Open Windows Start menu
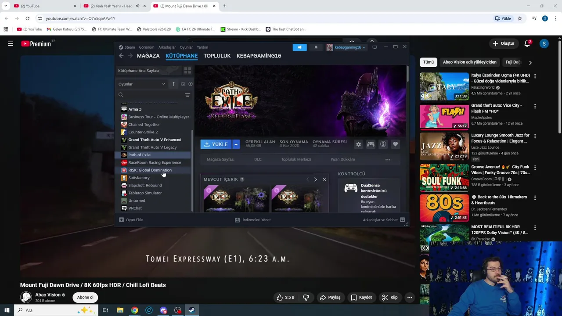This screenshot has height=316, width=562. pyautogui.click(x=7, y=310)
